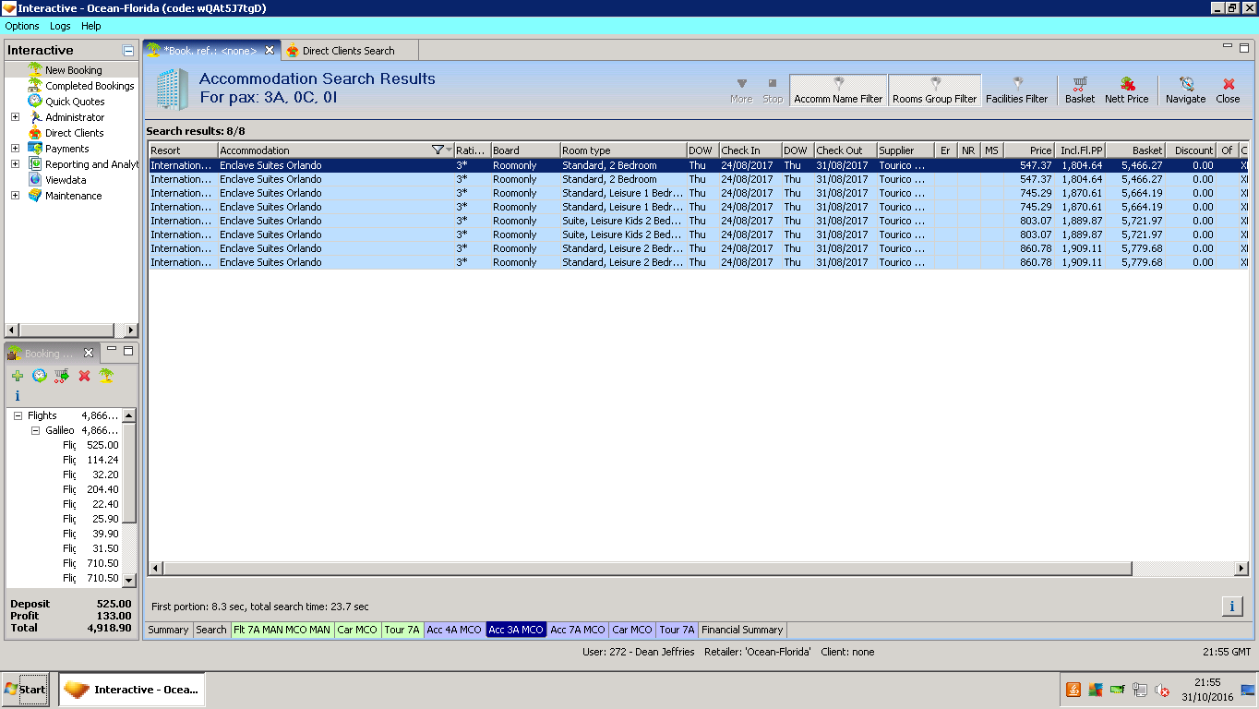This screenshot has width=1259, height=709.
Task: Open Viewdata
Action: point(66,180)
